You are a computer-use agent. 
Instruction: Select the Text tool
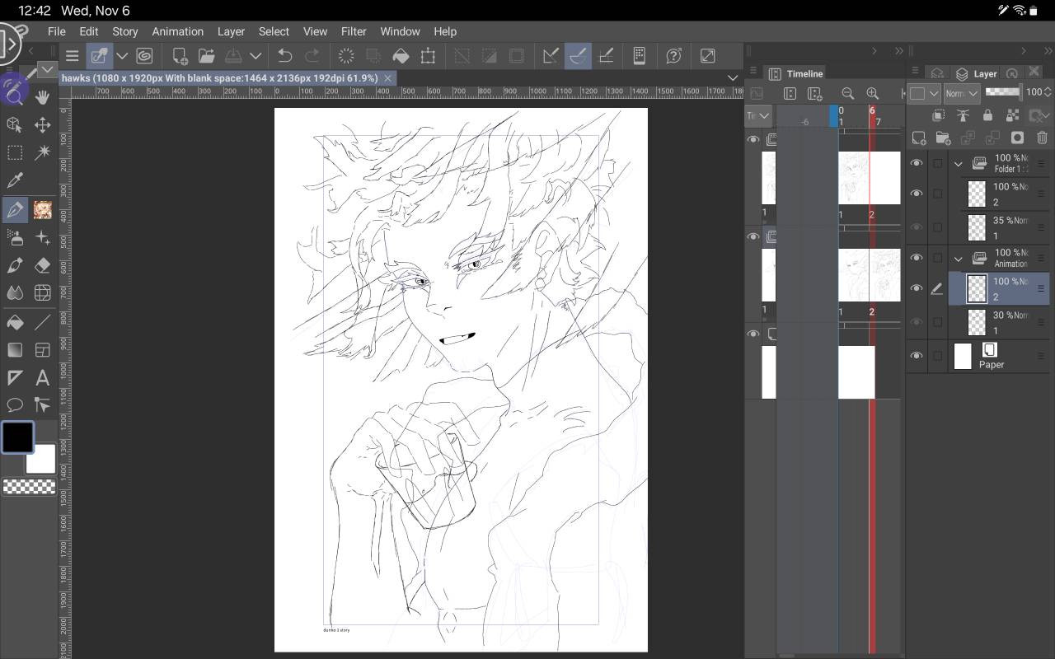(x=42, y=378)
